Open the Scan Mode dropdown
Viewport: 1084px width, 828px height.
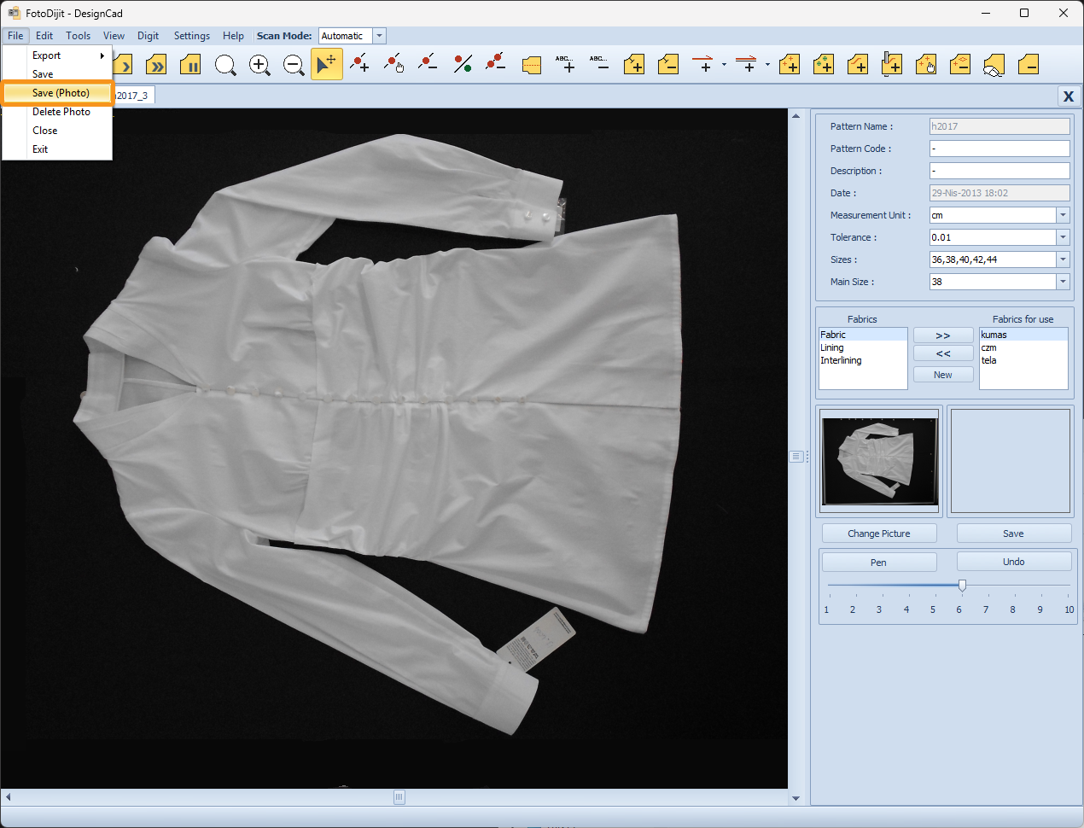(379, 36)
